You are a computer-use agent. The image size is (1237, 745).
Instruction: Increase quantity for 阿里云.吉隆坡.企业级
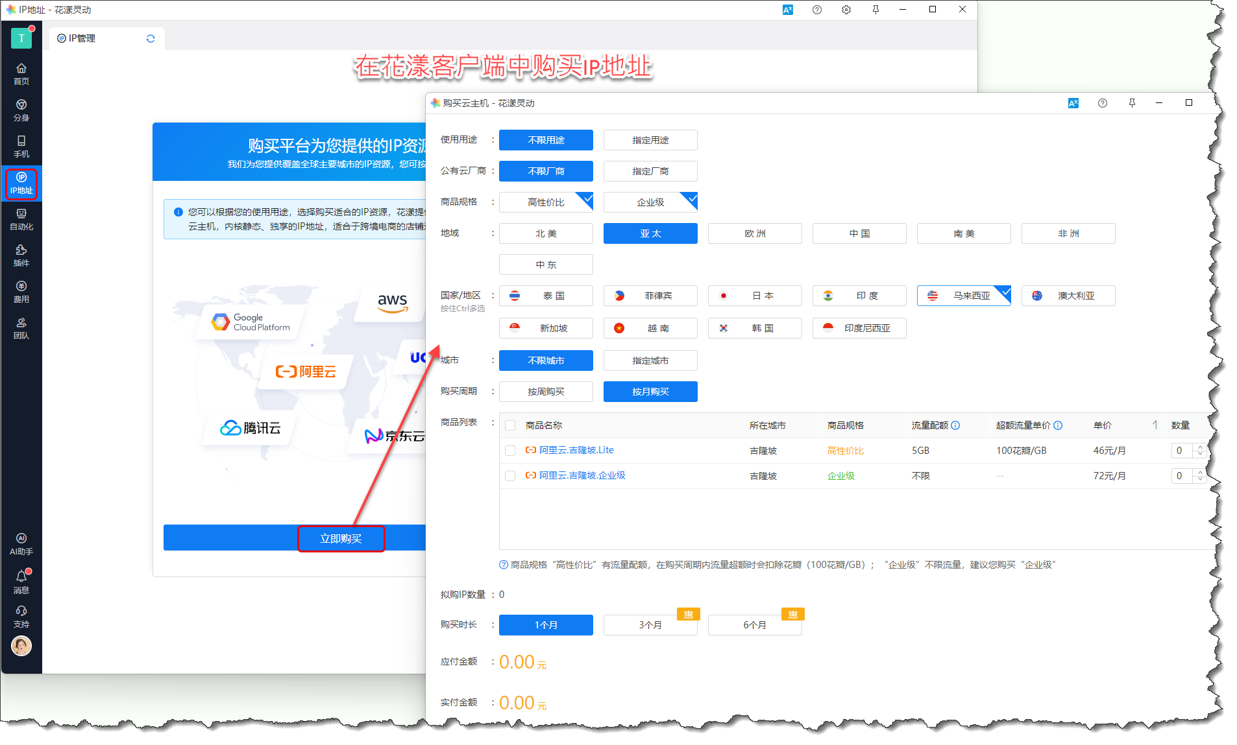(1201, 473)
